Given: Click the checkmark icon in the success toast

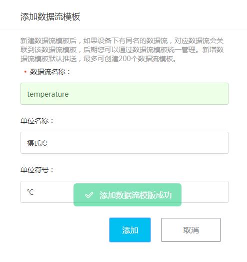Looking at the screenshot, I should click(x=89, y=195).
